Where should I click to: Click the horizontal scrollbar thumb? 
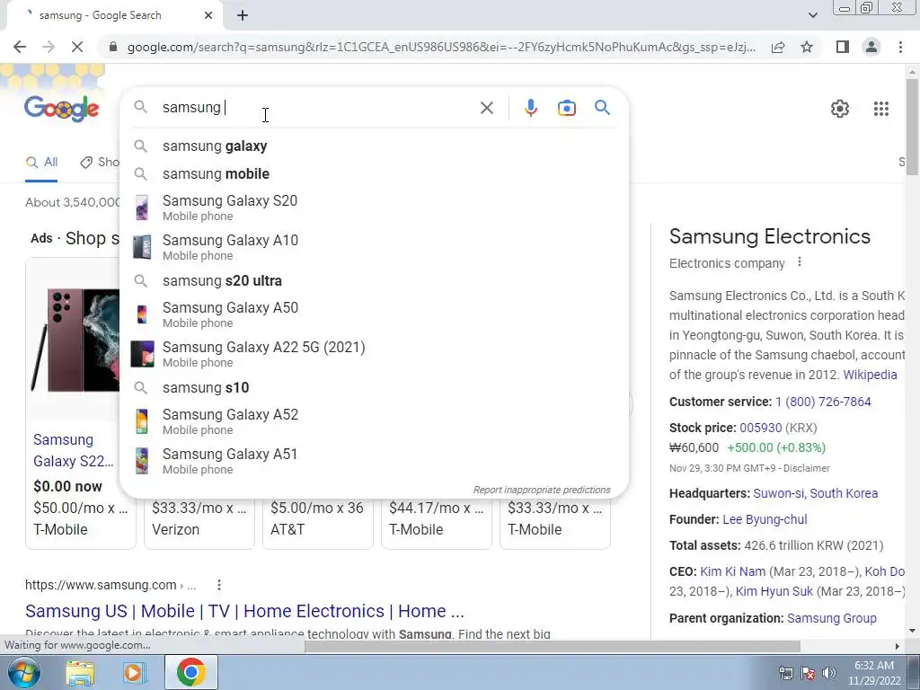[x=553, y=646]
